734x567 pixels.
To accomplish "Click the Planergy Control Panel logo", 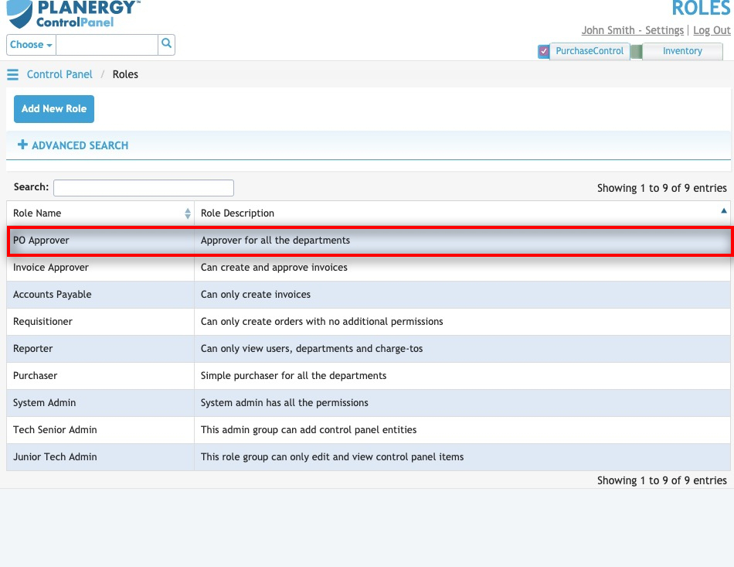I will [x=73, y=14].
